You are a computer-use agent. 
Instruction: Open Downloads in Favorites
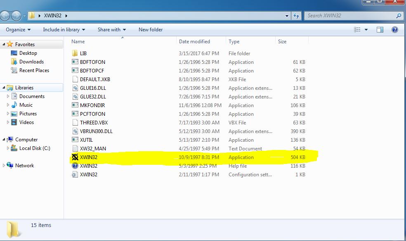coord(31,61)
